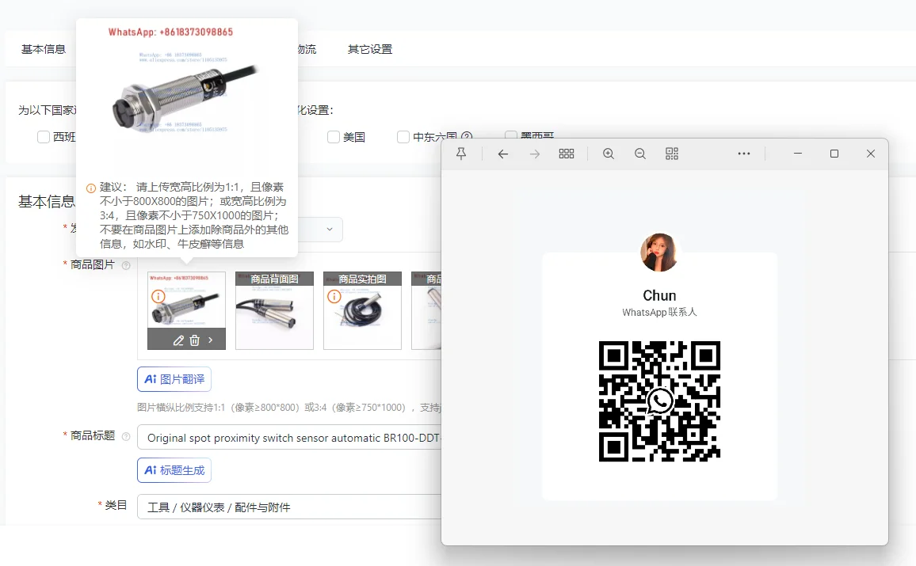The width and height of the screenshot is (916, 566).
Task: Delete the first product image
Action: tap(195, 340)
